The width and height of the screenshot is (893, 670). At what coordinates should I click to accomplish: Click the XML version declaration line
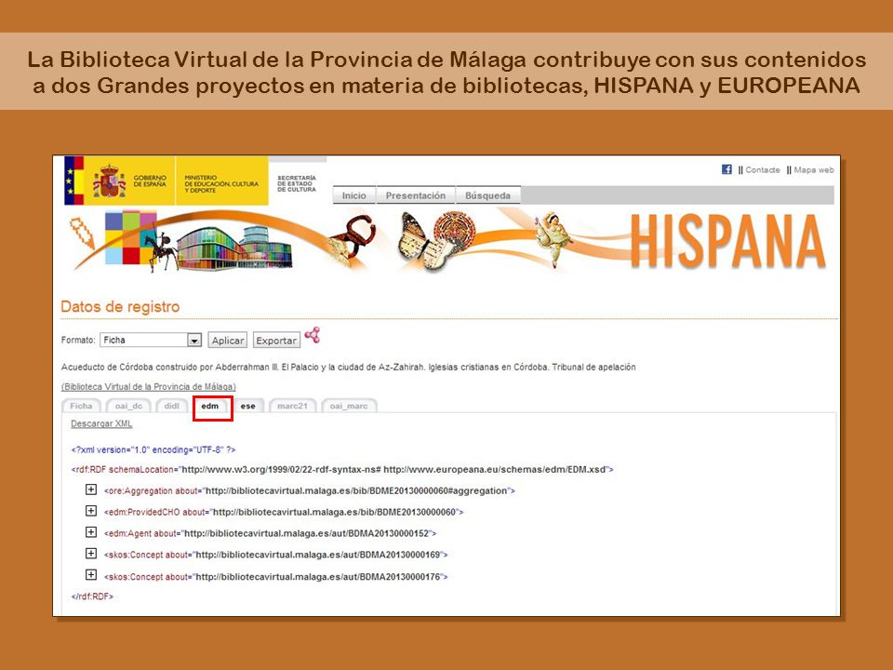[153, 449]
